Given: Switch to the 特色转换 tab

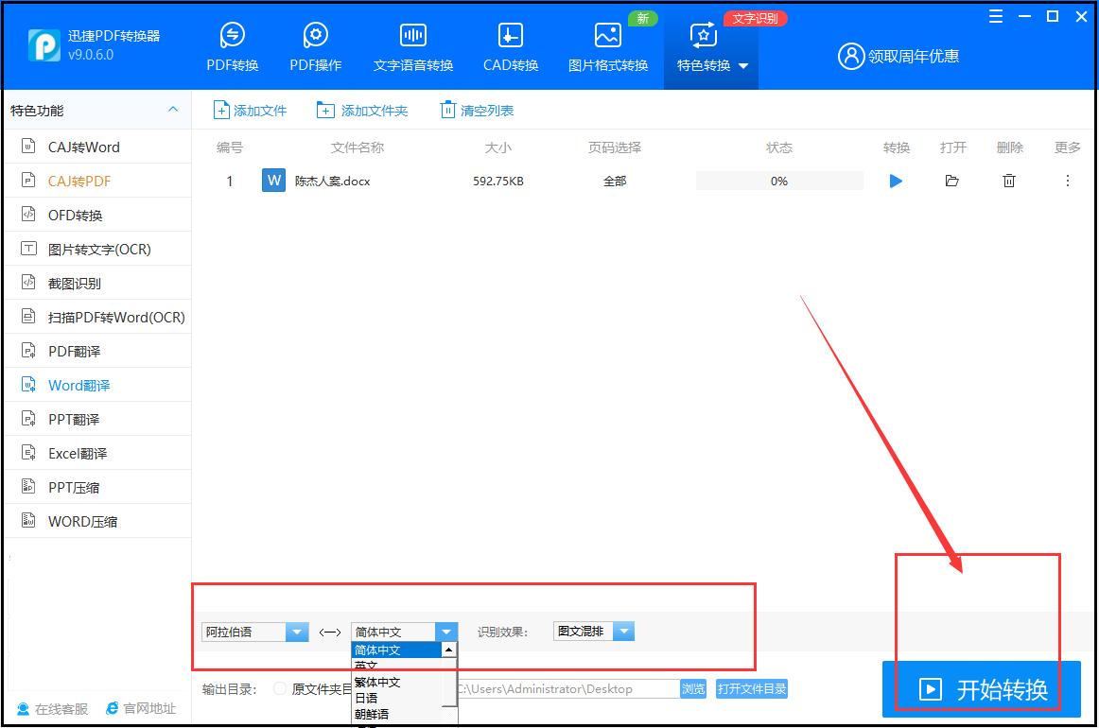Looking at the screenshot, I should tap(703, 44).
